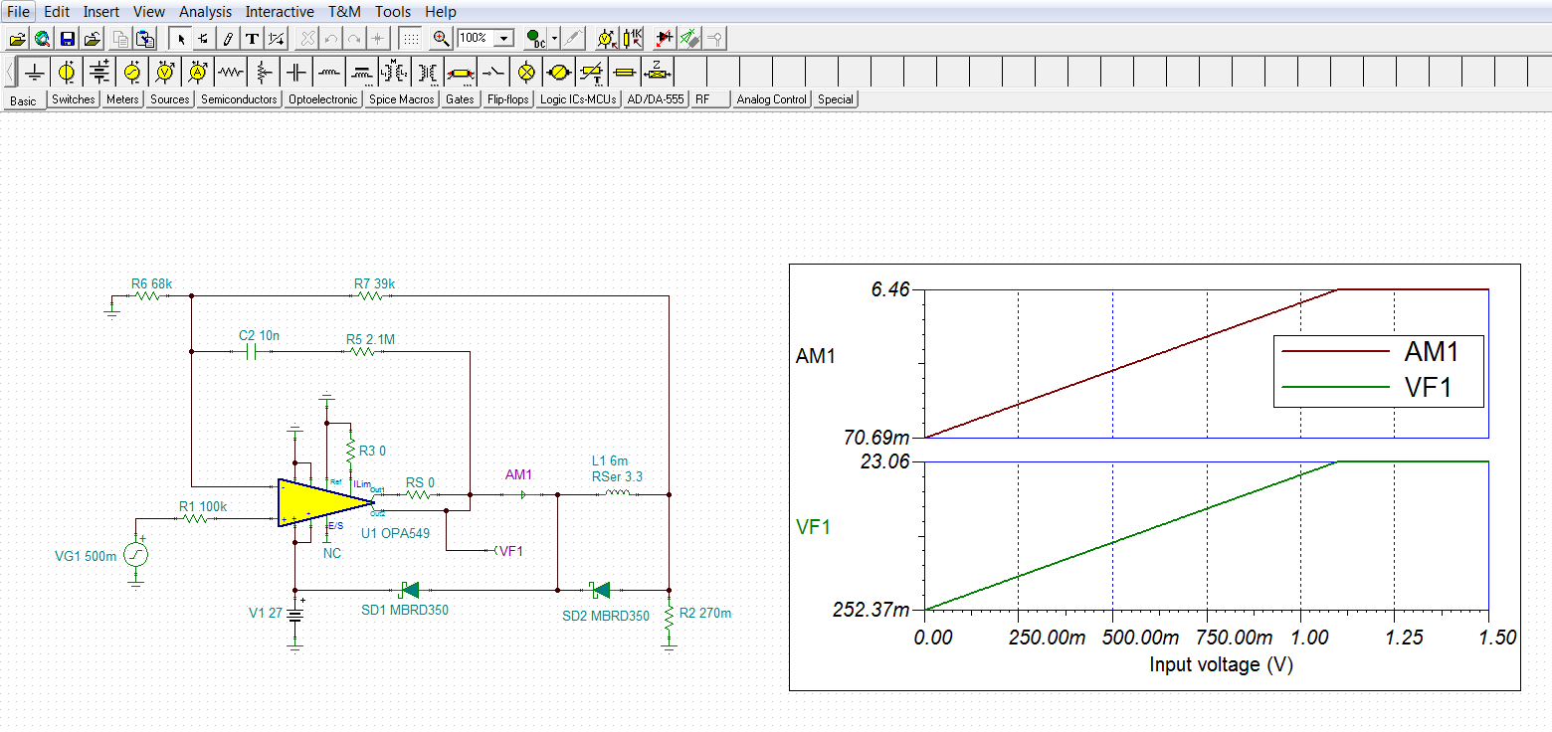This screenshot has height=732, width=1552.
Task: Switch to the Semiconductors component tab
Action: pos(238,98)
